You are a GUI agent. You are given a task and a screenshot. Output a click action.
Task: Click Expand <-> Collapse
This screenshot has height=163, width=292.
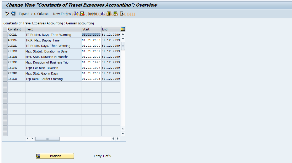(x=34, y=14)
